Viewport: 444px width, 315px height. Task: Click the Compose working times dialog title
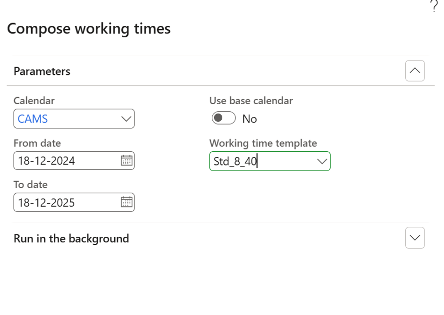[89, 29]
